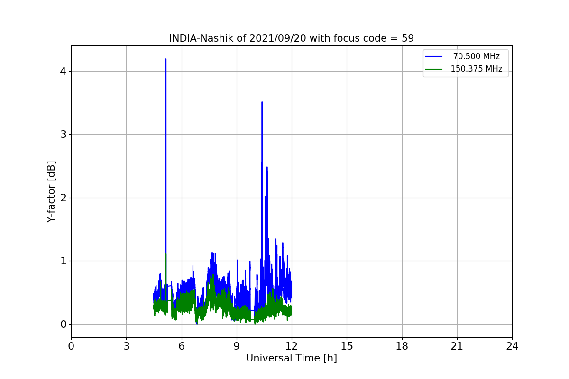Click the blue spike's peak near 3.5 dB
This screenshot has height=379, width=569.
(262, 102)
